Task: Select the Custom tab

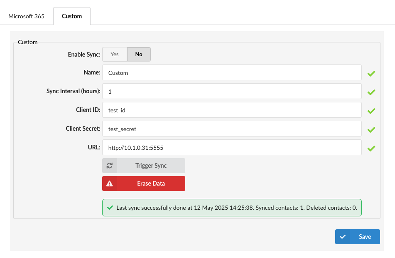Action: tap(72, 16)
